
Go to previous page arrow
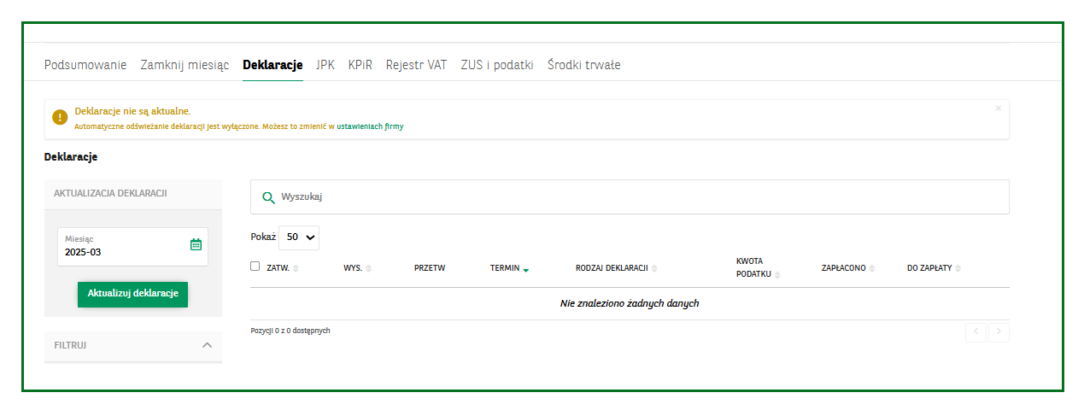[x=976, y=332]
